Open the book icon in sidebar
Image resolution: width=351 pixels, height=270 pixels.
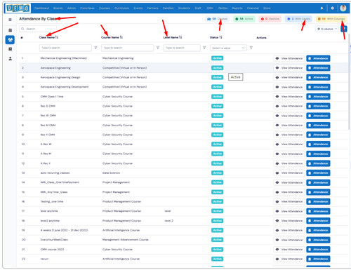pos(10,49)
